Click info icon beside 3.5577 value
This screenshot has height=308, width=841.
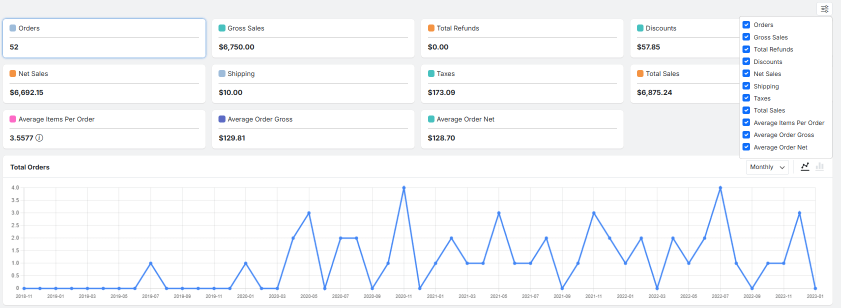coord(39,138)
